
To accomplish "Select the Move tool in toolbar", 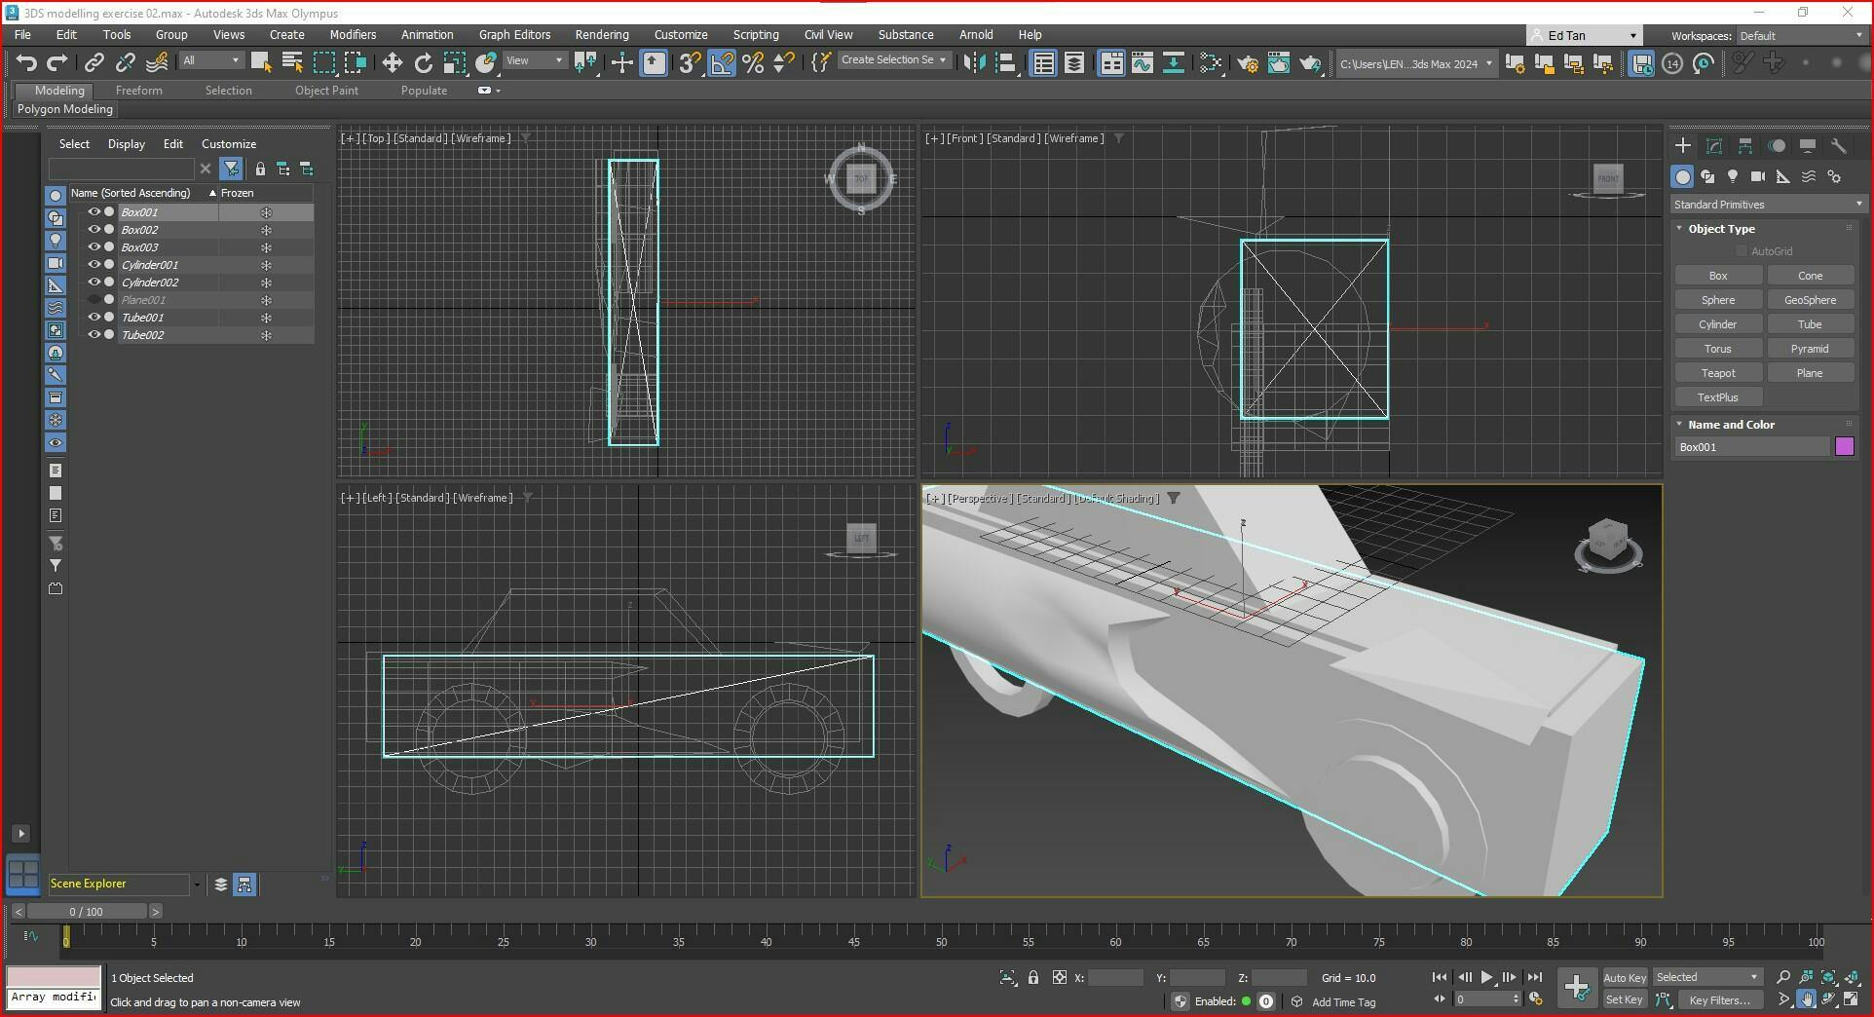I will pos(392,63).
